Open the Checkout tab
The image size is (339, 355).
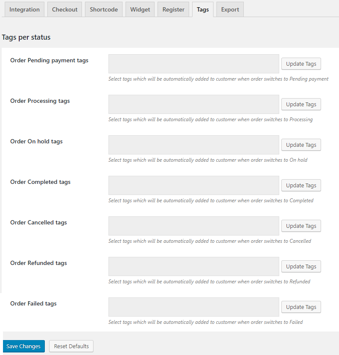click(x=64, y=9)
